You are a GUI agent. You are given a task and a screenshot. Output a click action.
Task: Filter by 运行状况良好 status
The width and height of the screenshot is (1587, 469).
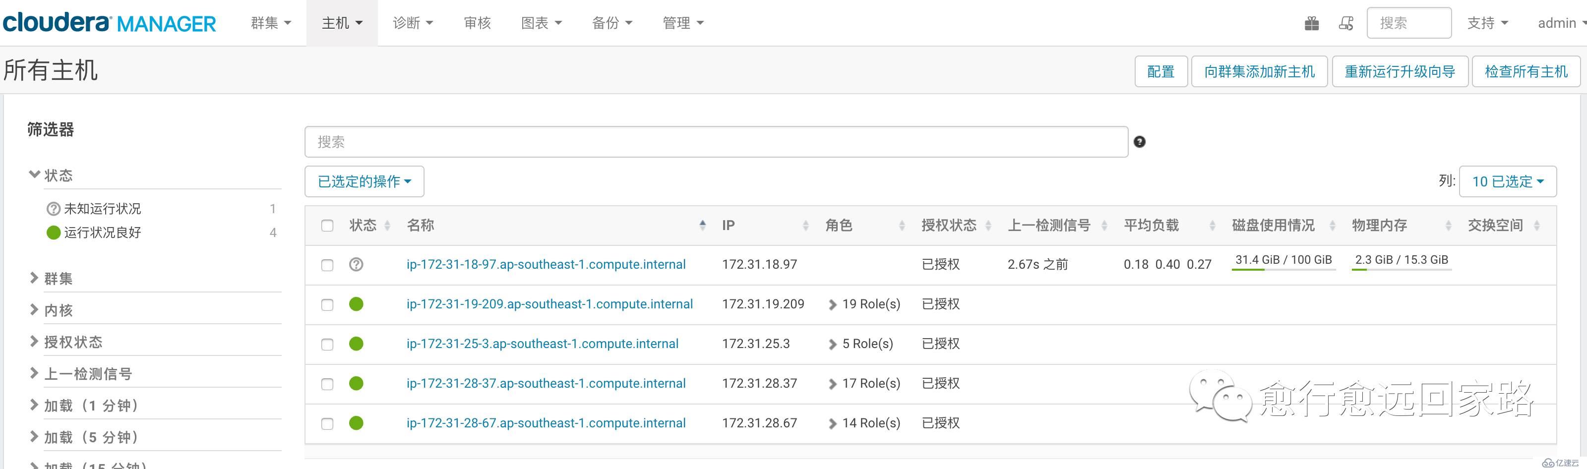tap(102, 233)
